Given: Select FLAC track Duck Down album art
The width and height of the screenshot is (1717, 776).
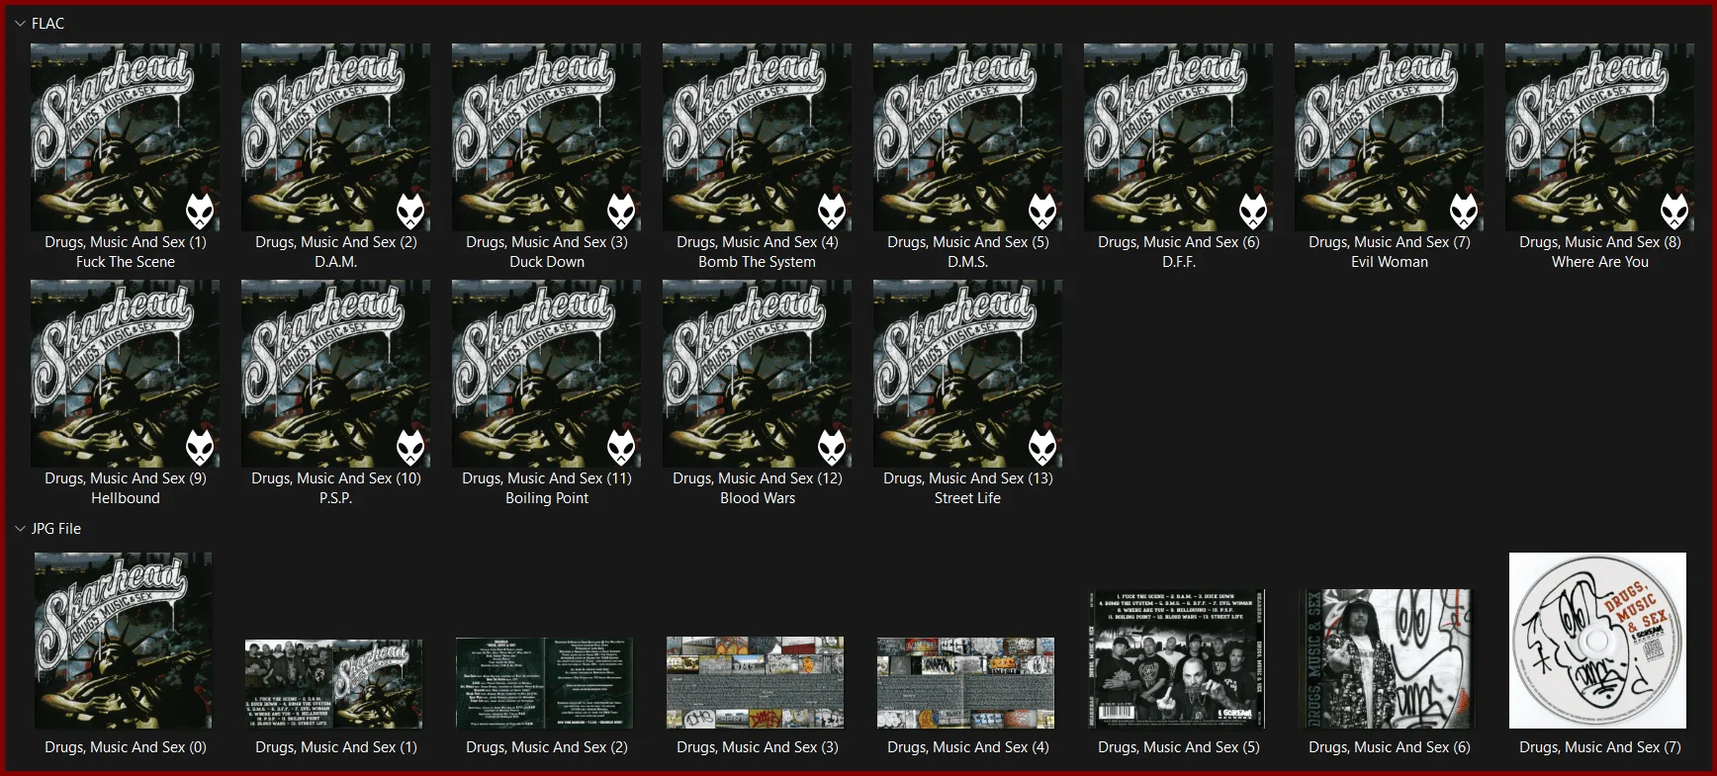Looking at the screenshot, I should 547,137.
